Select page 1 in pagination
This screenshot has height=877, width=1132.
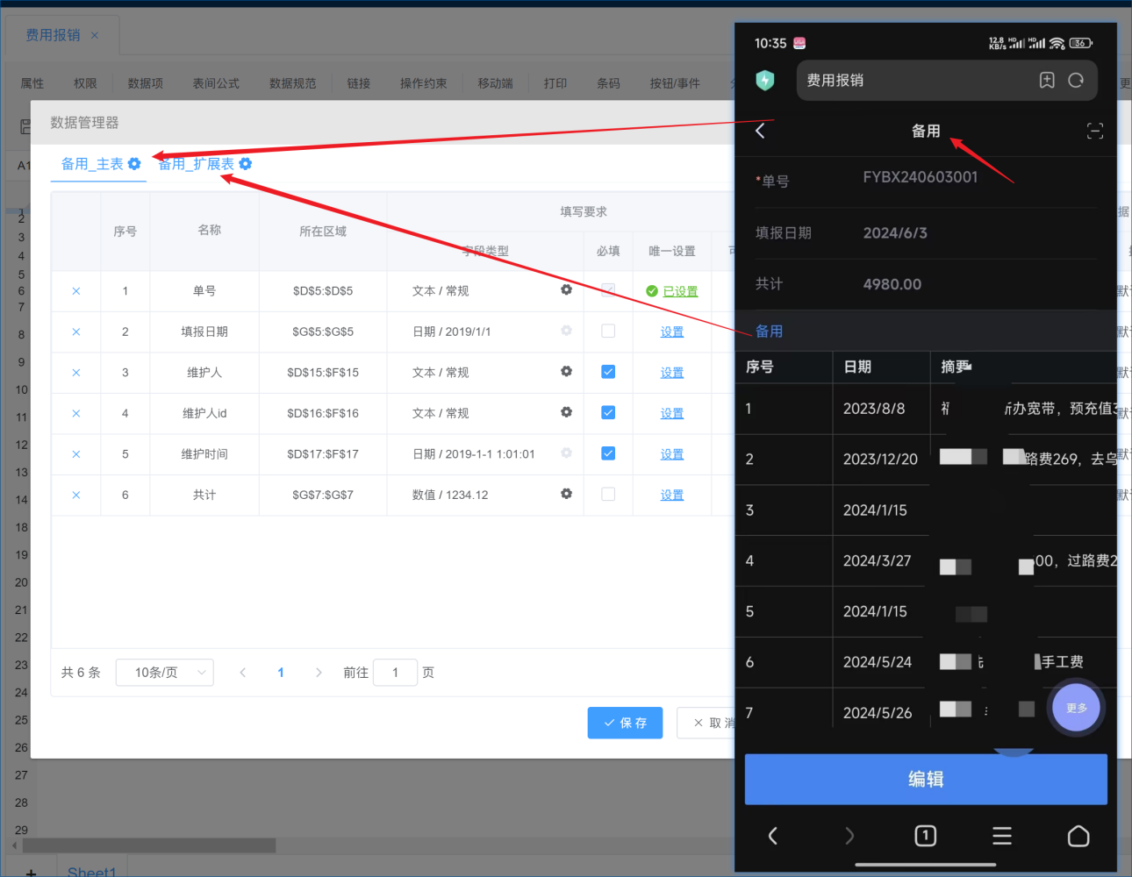coord(281,673)
